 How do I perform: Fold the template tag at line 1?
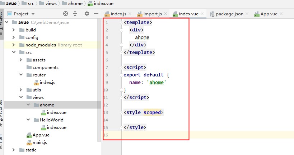[121, 22]
